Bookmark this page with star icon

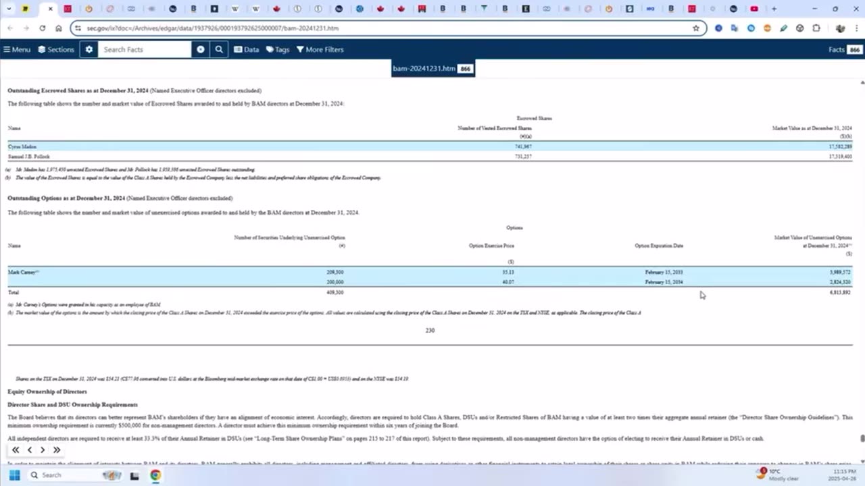(x=696, y=28)
